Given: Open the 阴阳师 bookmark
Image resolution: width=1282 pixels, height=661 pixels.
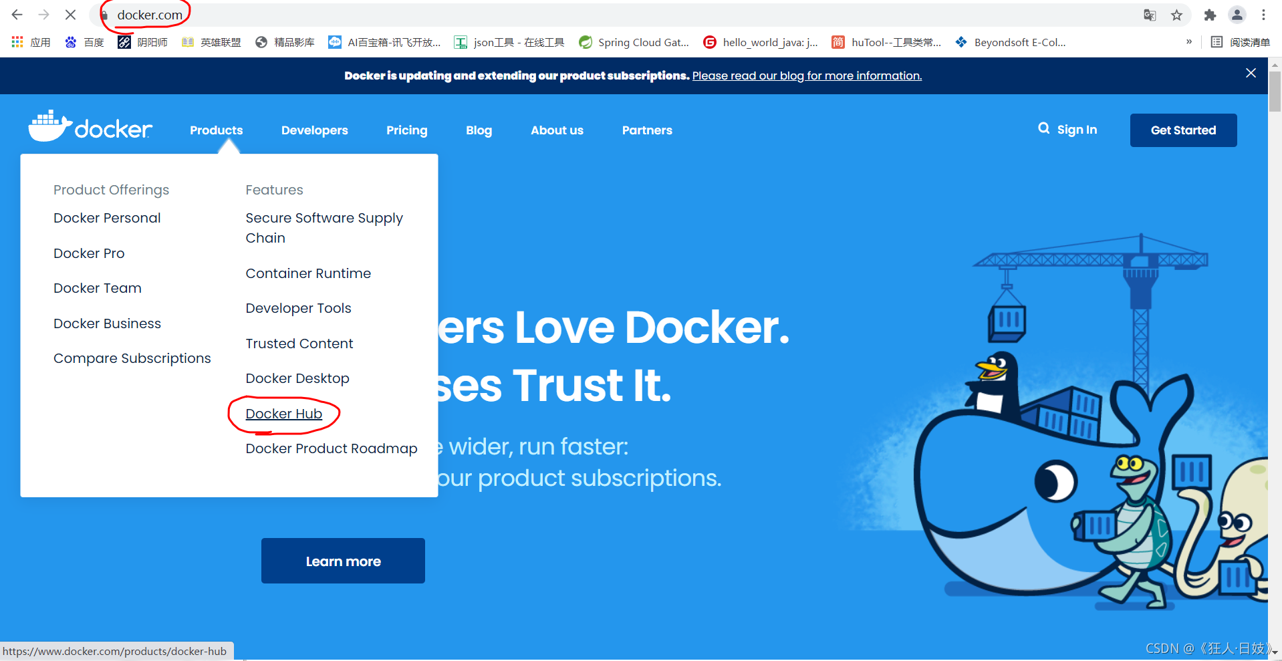Looking at the screenshot, I should [x=142, y=42].
